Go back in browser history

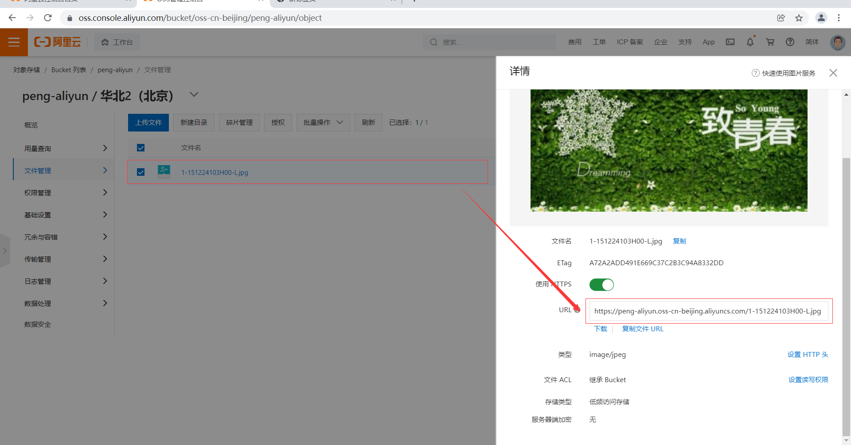(x=12, y=18)
